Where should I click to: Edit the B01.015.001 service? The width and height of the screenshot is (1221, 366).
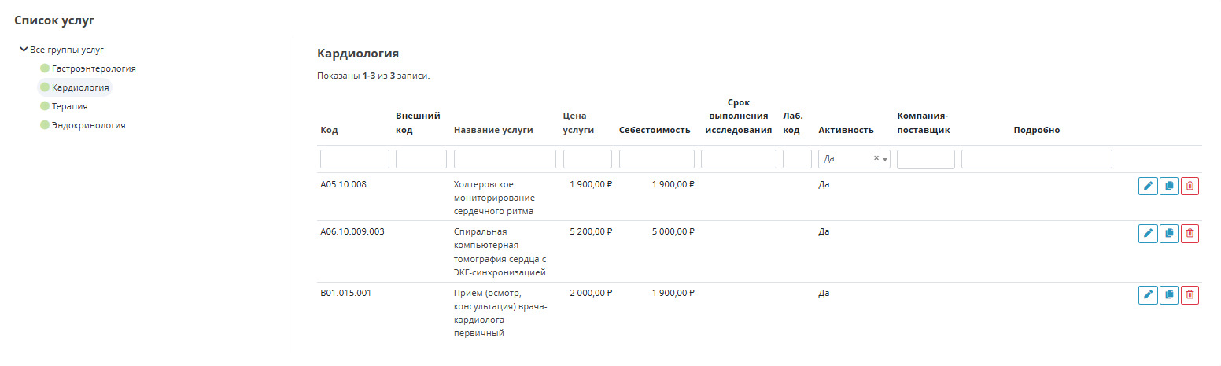coord(1148,295)
